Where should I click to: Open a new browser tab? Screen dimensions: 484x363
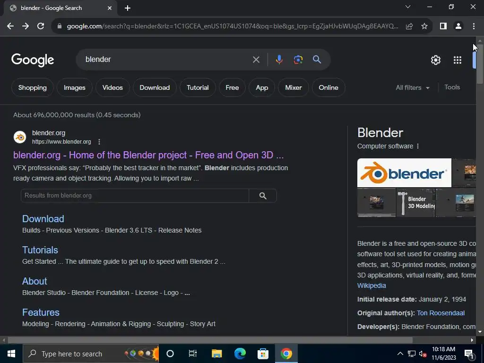(x=128, y=8)
